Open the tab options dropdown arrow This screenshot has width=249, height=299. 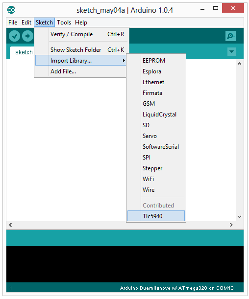[x=232, y=52]
